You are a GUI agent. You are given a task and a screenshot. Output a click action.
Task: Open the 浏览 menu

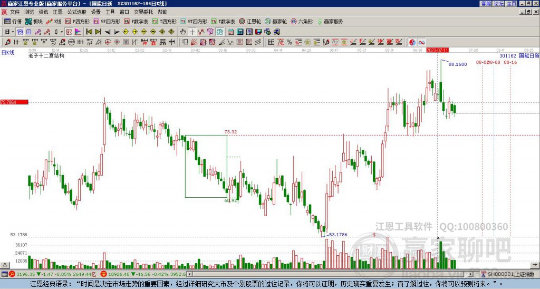coord(30,12)
